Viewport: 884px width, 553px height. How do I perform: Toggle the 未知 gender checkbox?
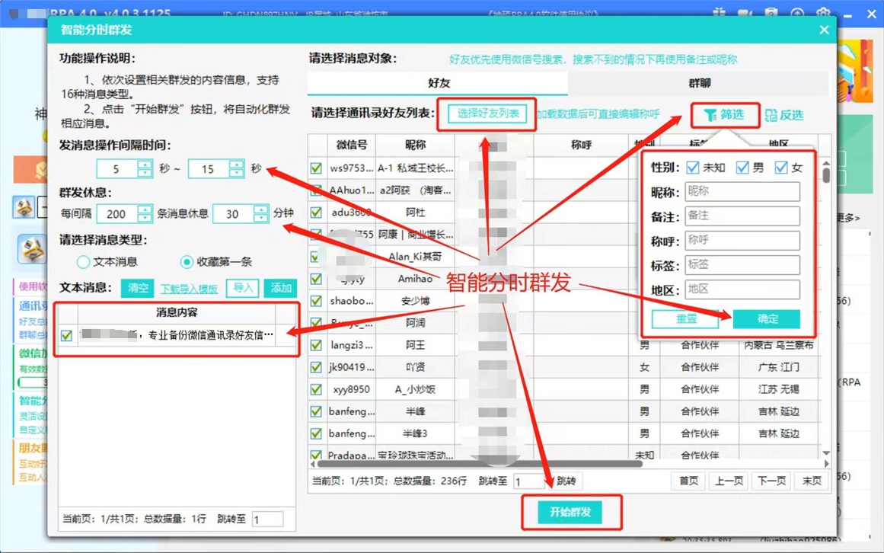pyautogui.click(x=692, y=168)
